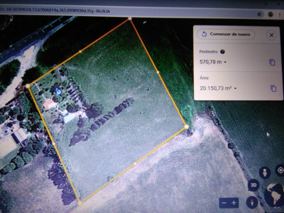
Task: Click midpoint handle on lower-right edge
Action: click(x=135, y=163)
